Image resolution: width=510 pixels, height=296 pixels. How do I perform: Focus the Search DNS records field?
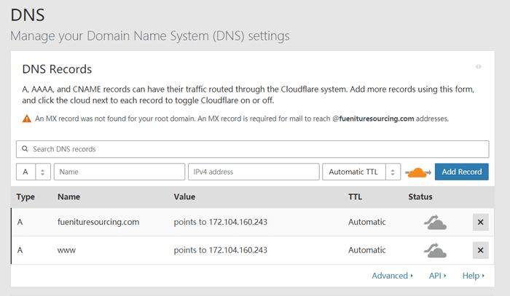tap(252, 149)
